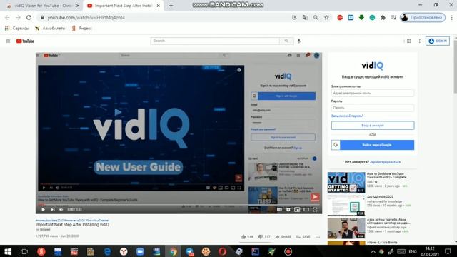
Task: Open more actions ellipsis under the video
Action: click(x=318, y=237)
